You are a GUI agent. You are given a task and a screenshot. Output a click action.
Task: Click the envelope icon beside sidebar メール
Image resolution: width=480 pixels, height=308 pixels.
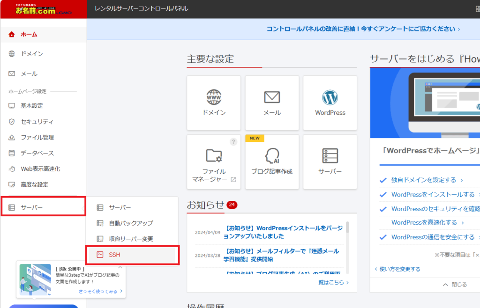[x=12, y=73]
